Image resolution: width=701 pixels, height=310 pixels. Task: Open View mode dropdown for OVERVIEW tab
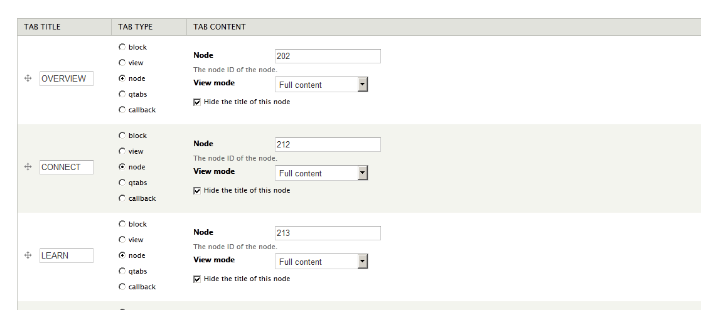coord(321,85)
